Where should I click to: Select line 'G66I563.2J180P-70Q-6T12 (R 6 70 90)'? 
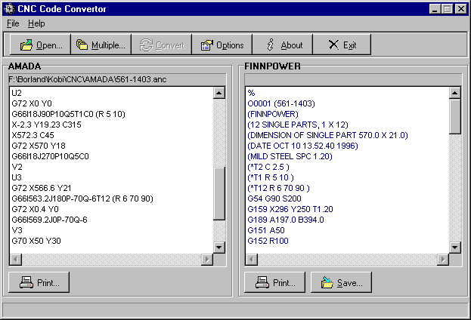tap(82, 198)
